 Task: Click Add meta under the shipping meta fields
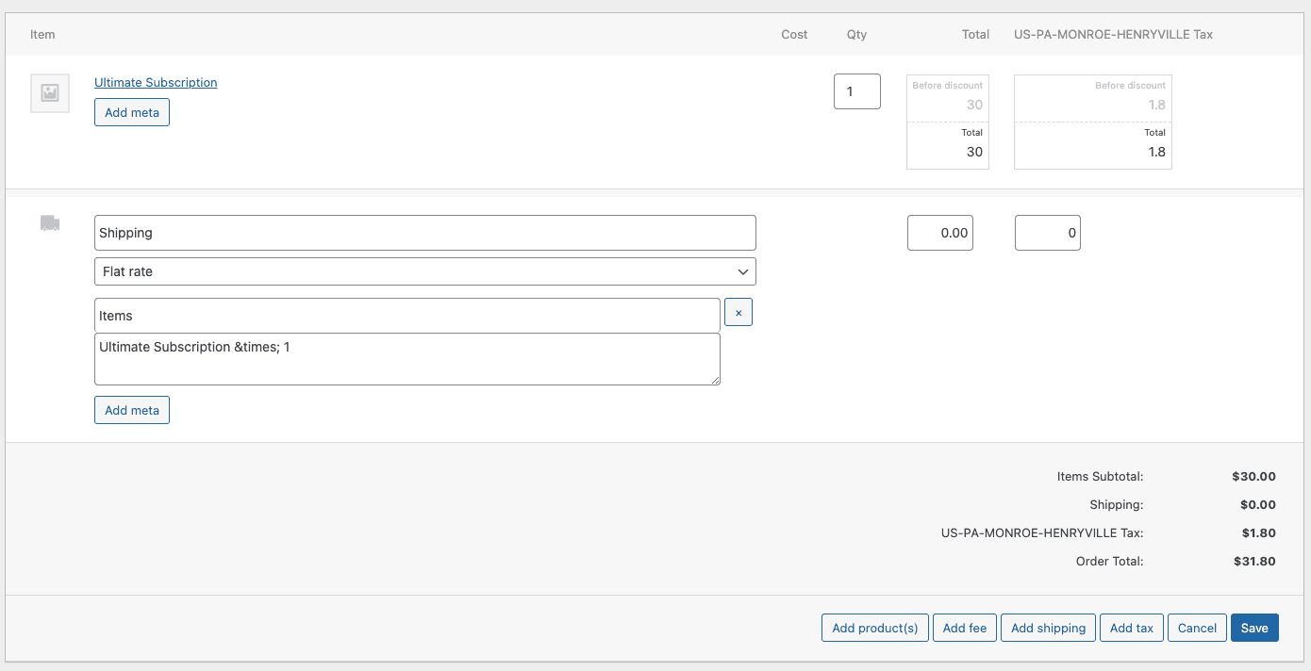(131, 409)
